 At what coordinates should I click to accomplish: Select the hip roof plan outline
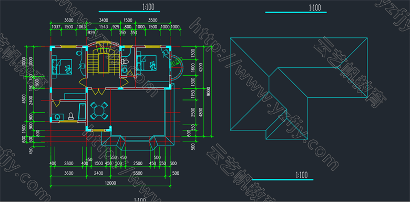tap(299, 89)
